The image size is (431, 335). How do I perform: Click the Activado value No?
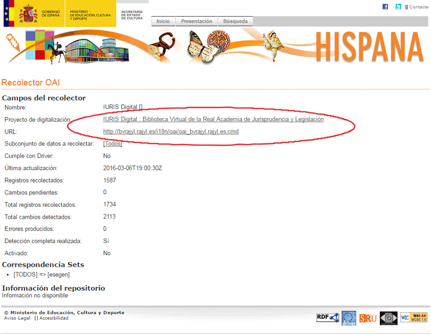click(107, 253)
